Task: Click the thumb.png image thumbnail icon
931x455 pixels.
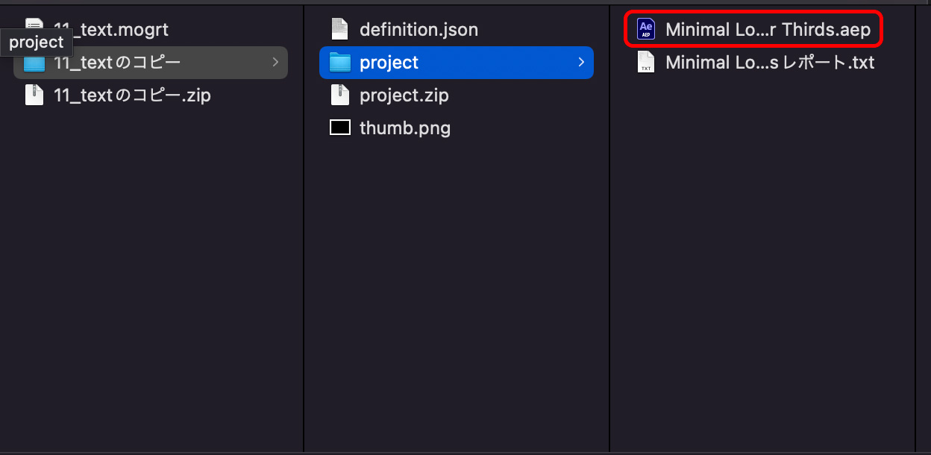Action: [x=340, y=128]
